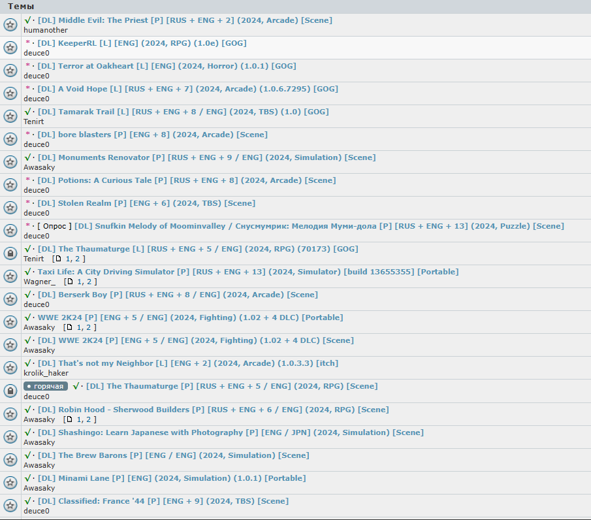Screen dimensions: 591x520
Task: Go to Potions: A Curious Tale topic
Action: [187, 180]
